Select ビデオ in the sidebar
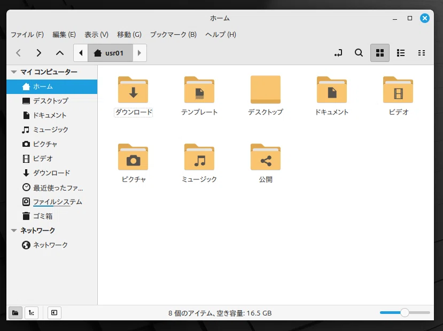This screenshot has width=443, height=331. (x=52, y=159)
